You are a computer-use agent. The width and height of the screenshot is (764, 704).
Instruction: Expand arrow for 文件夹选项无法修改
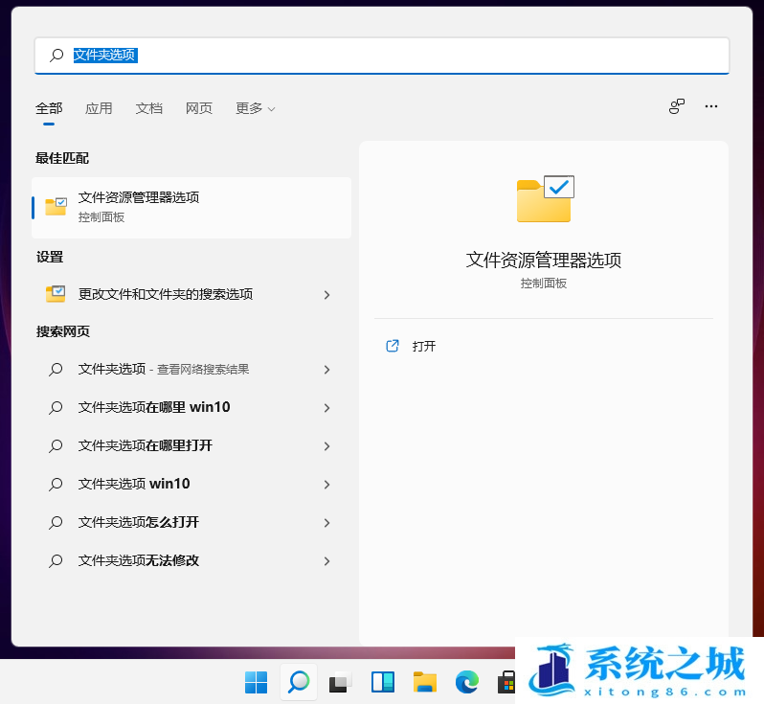tap(326, 561)
